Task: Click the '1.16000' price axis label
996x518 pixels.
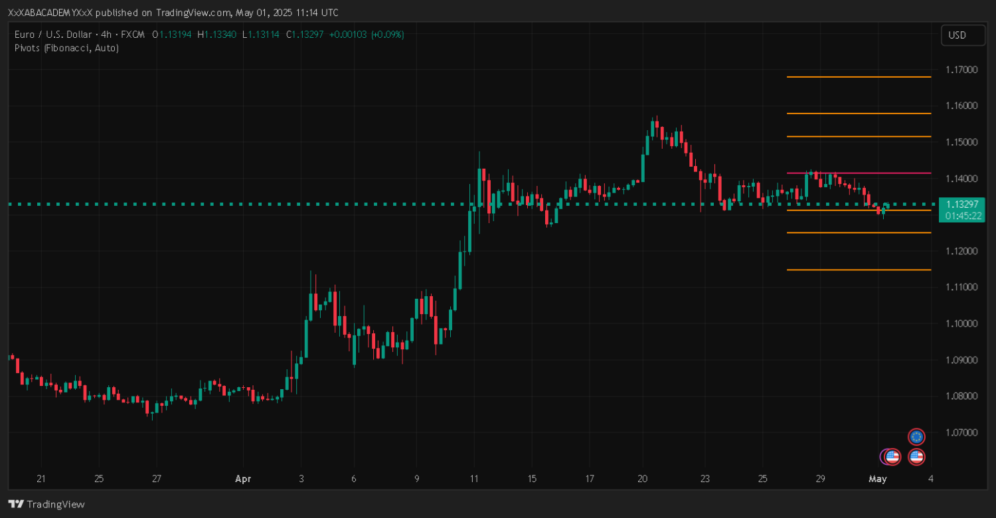Action: tap(961, 106)
